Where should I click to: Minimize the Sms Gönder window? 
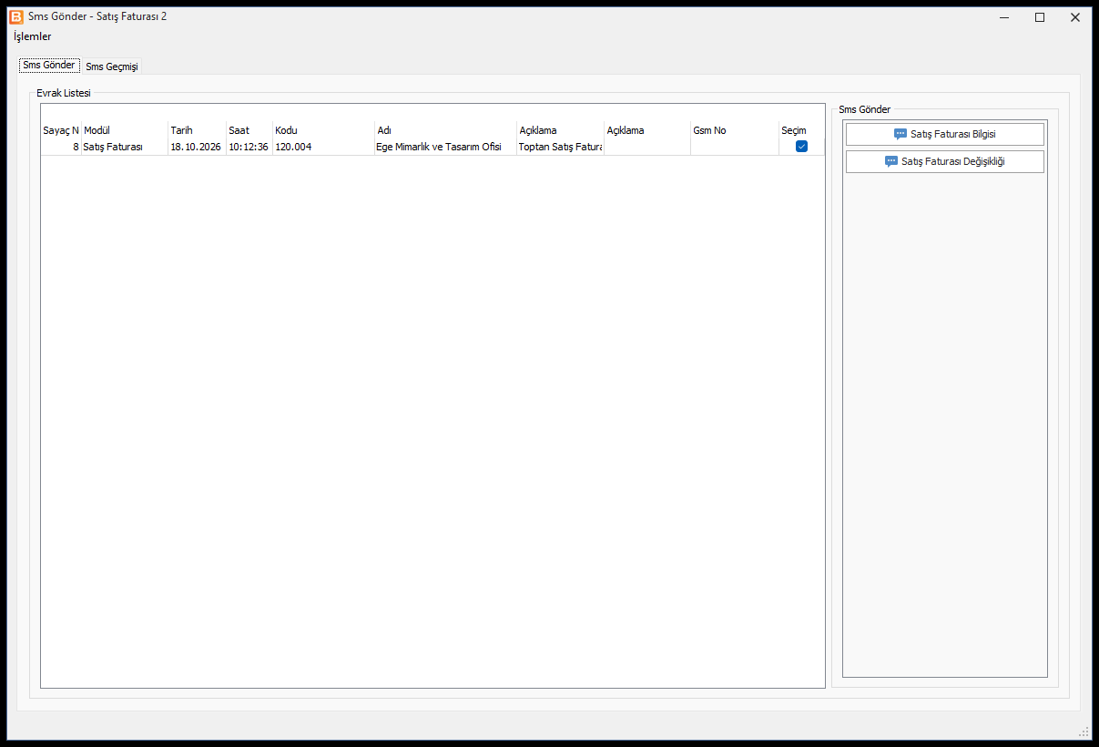[x=1004, y=16]
